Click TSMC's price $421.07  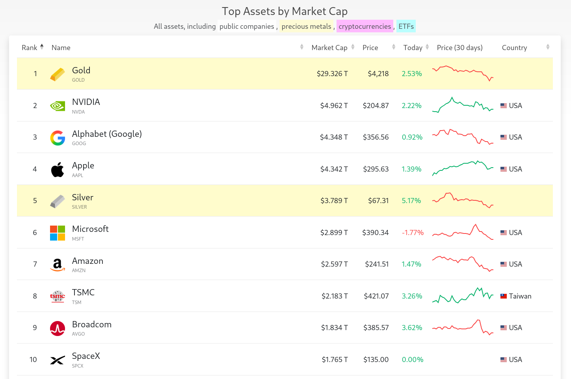(376, 296)
